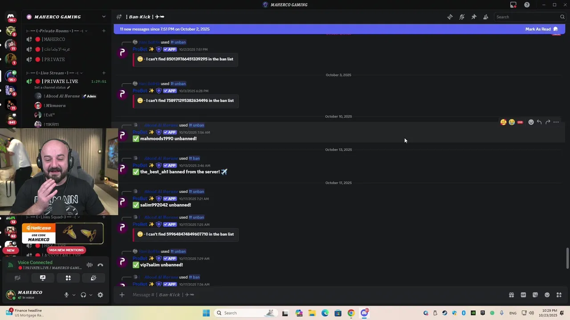Viewport: 570px width, 320px height.
Task: Select user Abood Al Horane in voice list
Action: [66, 96]
